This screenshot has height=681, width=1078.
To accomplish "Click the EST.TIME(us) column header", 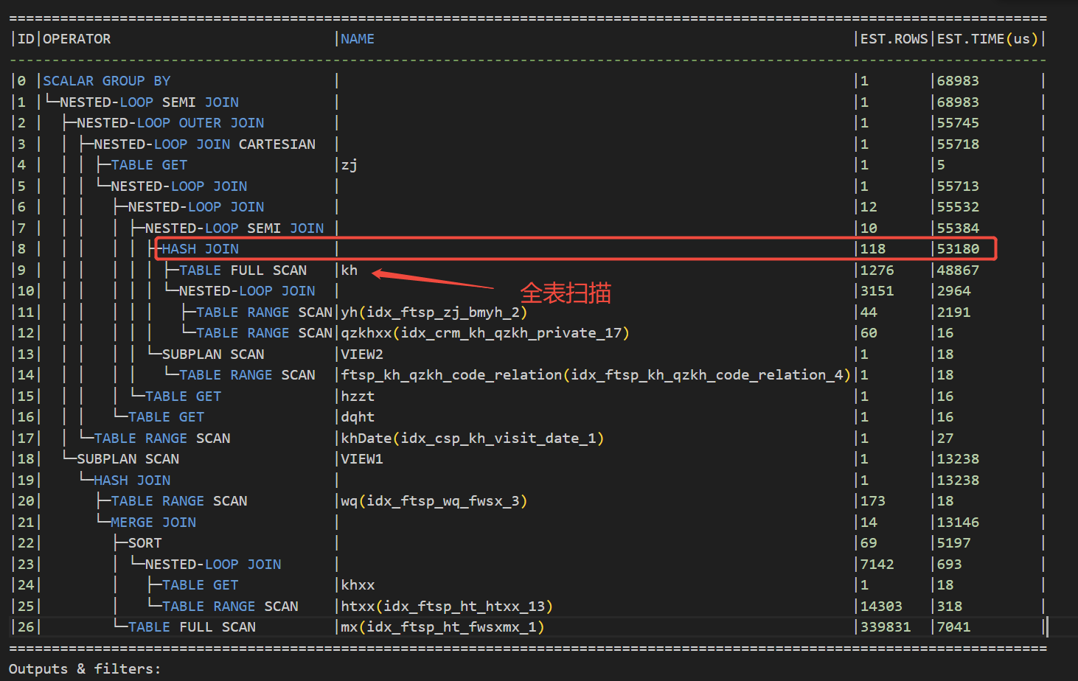I will coord(988,39).
